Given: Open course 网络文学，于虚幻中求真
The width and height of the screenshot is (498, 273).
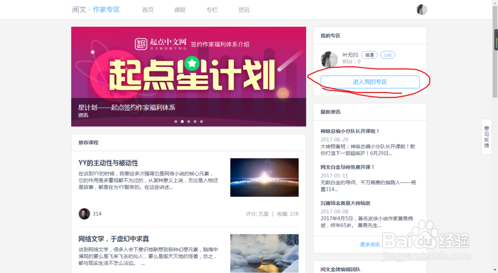Looking at the screenshot, I should tap(114, 239).
